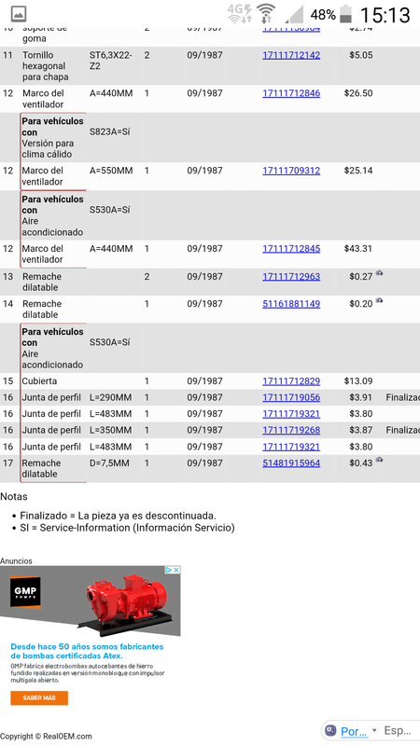Screen dimensions: 420x746
Task: Open part number 17111719268
Action: tap(291, 430)
